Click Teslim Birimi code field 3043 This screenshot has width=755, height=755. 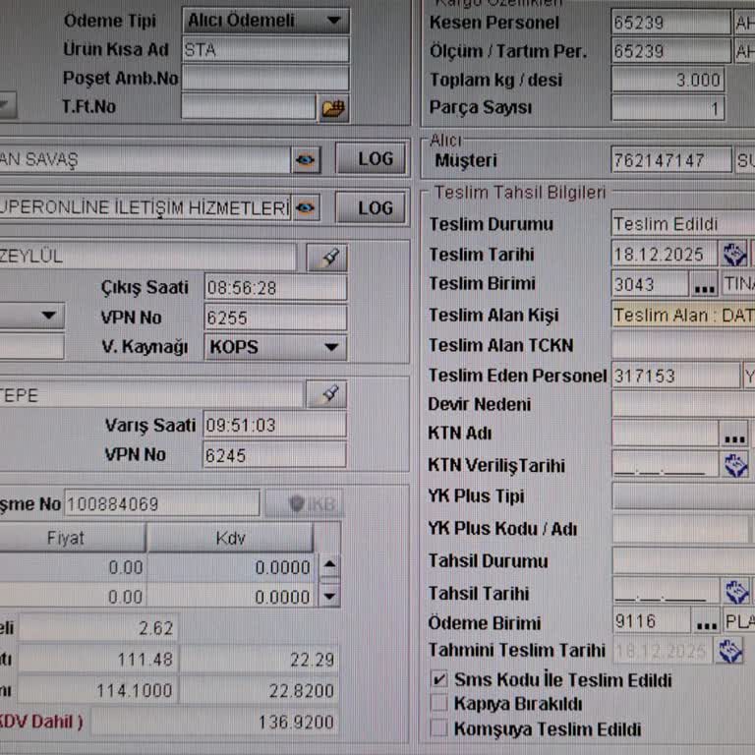tap(650, 284)
